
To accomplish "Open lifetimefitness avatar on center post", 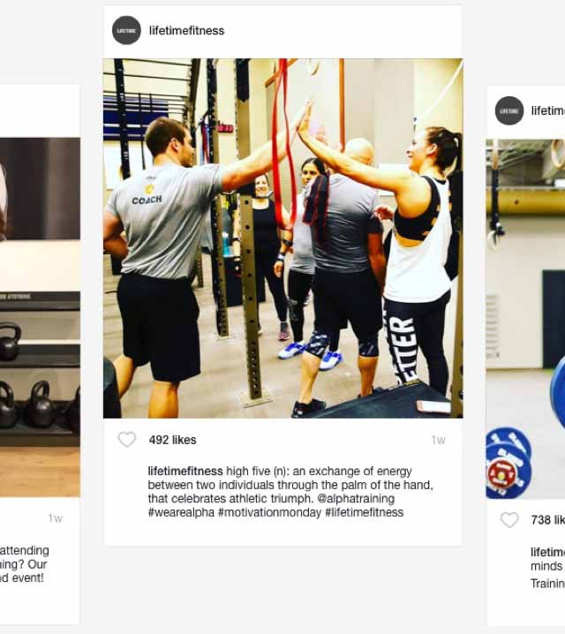I will point(126,30).
